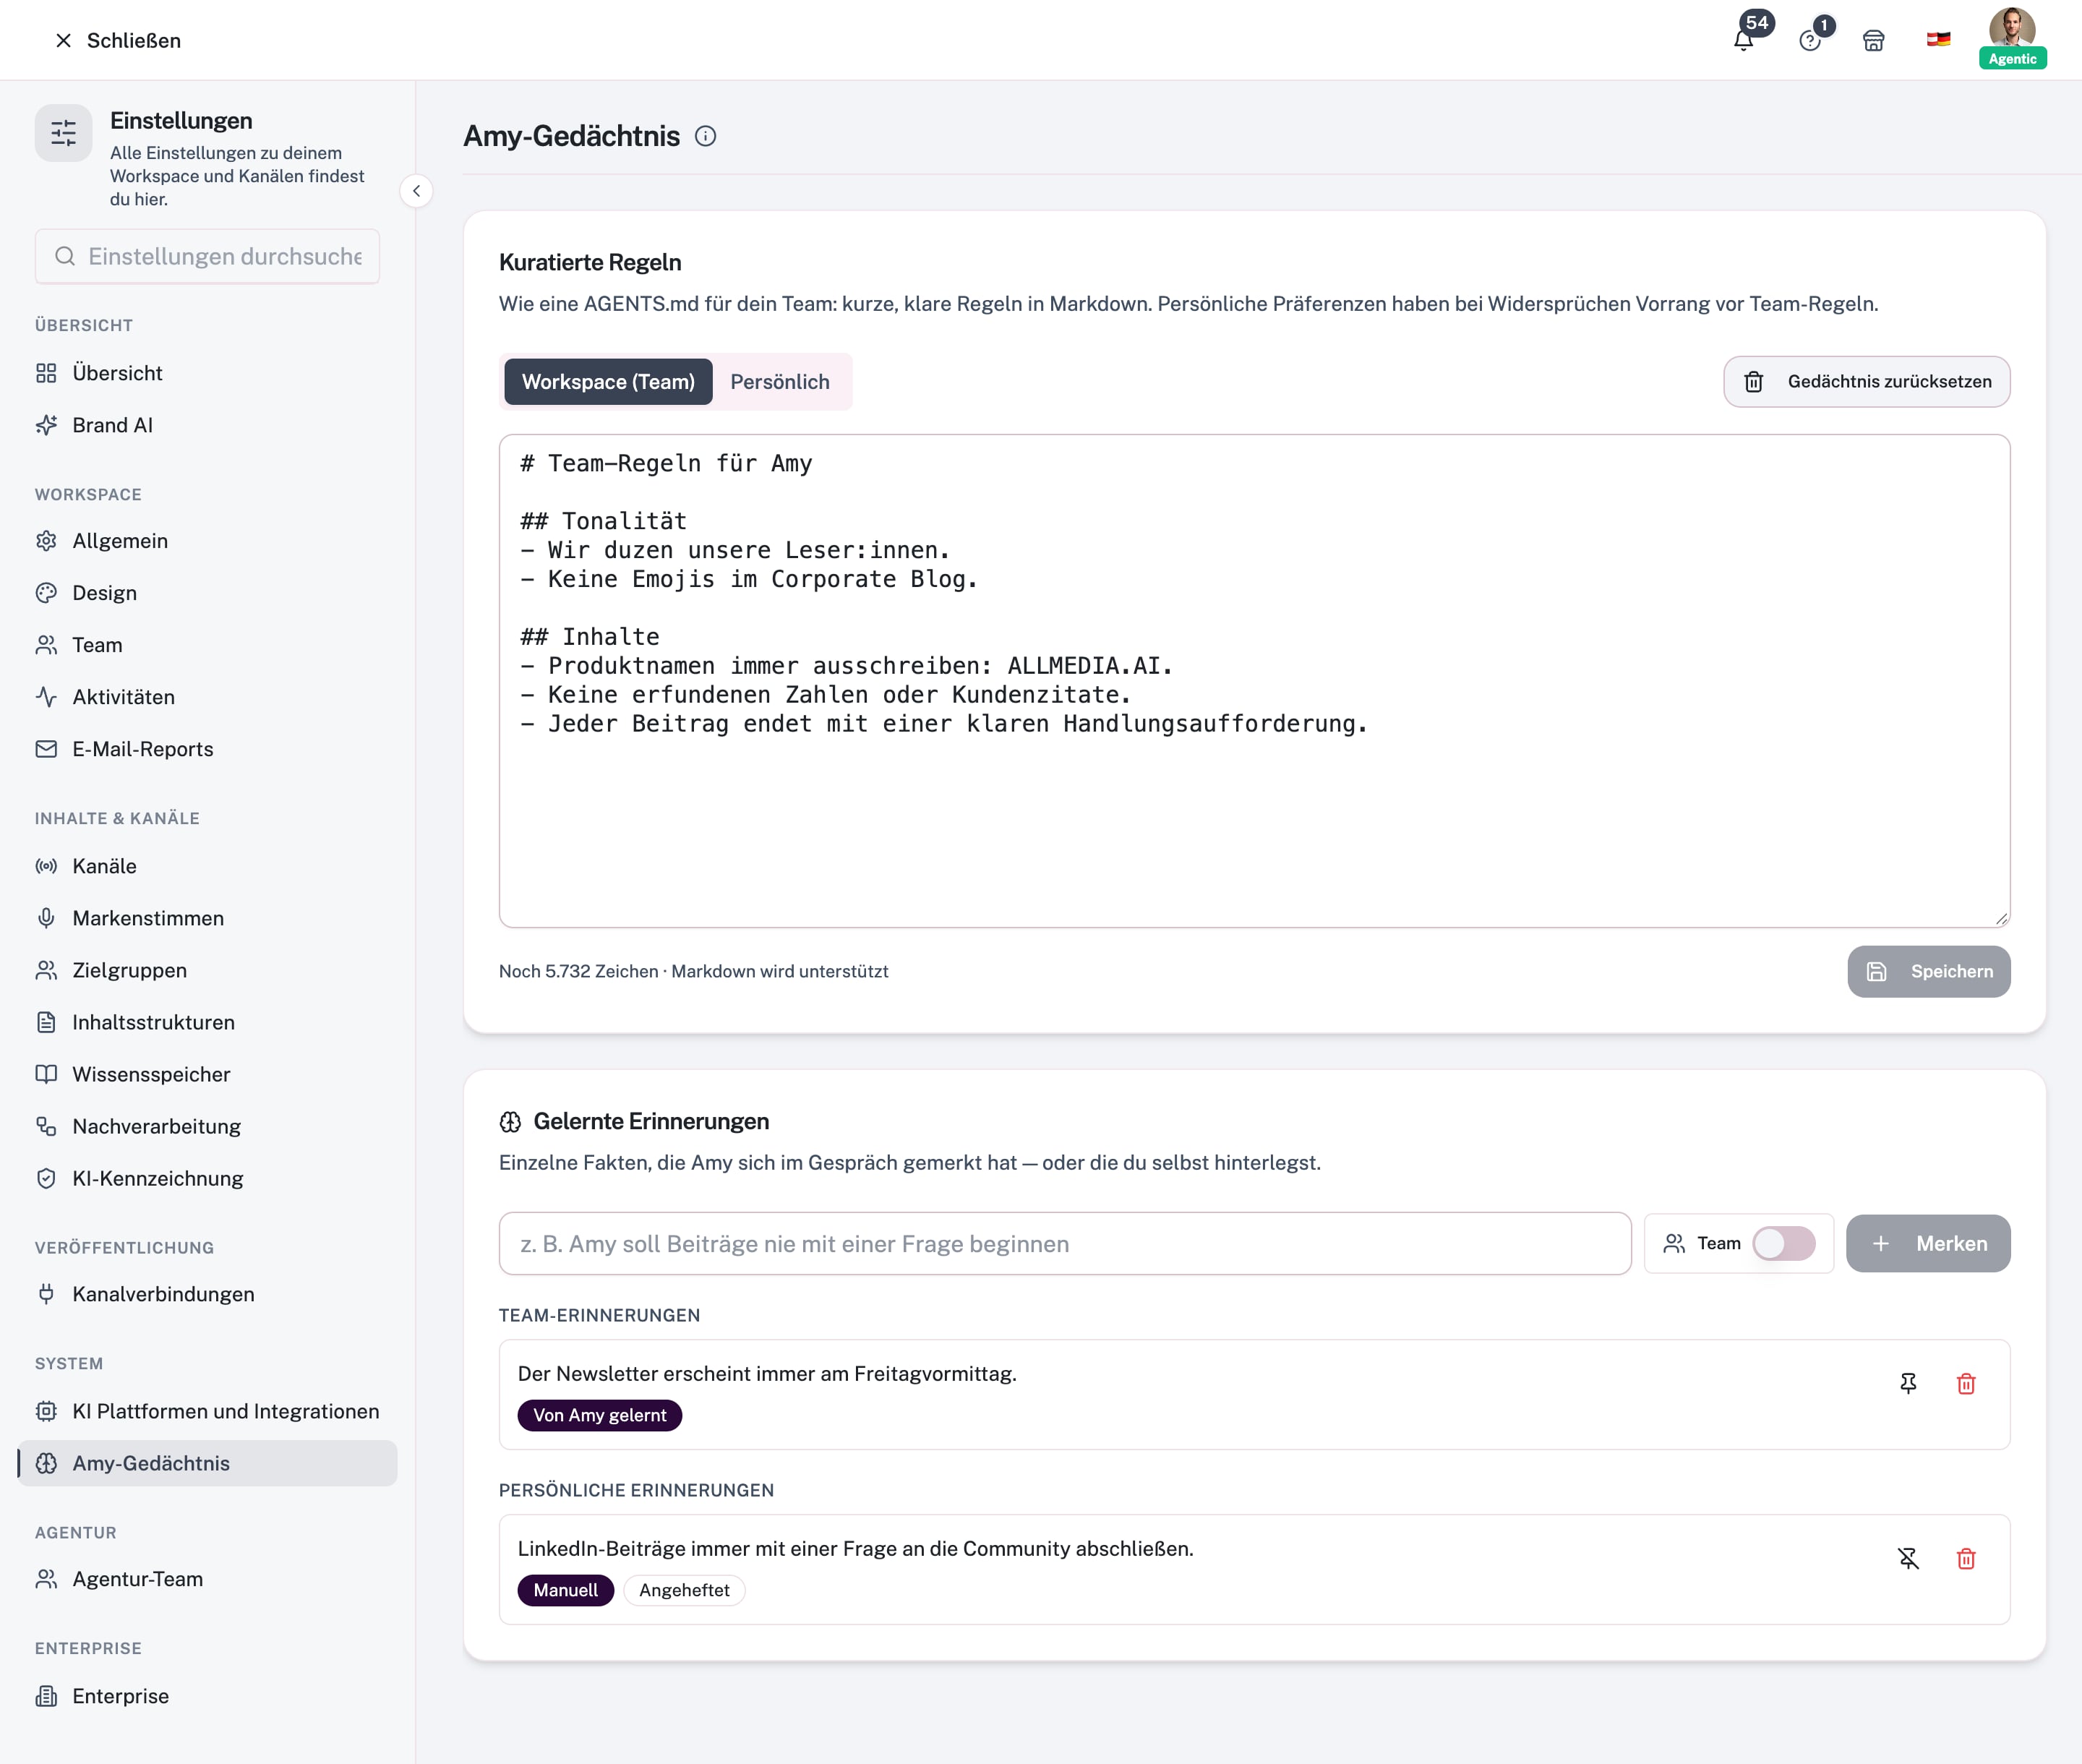Pin the Newsletter Freitagvormittag memory
2082x1764 pixels.
pos(1908,1384)
